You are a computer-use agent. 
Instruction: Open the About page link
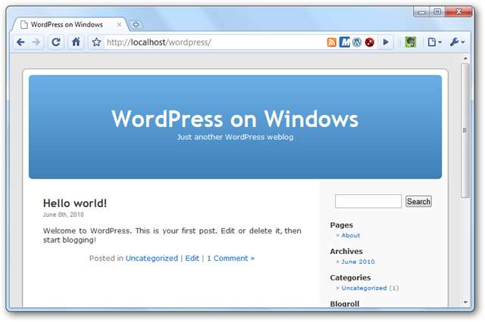(x=351, y=235)
